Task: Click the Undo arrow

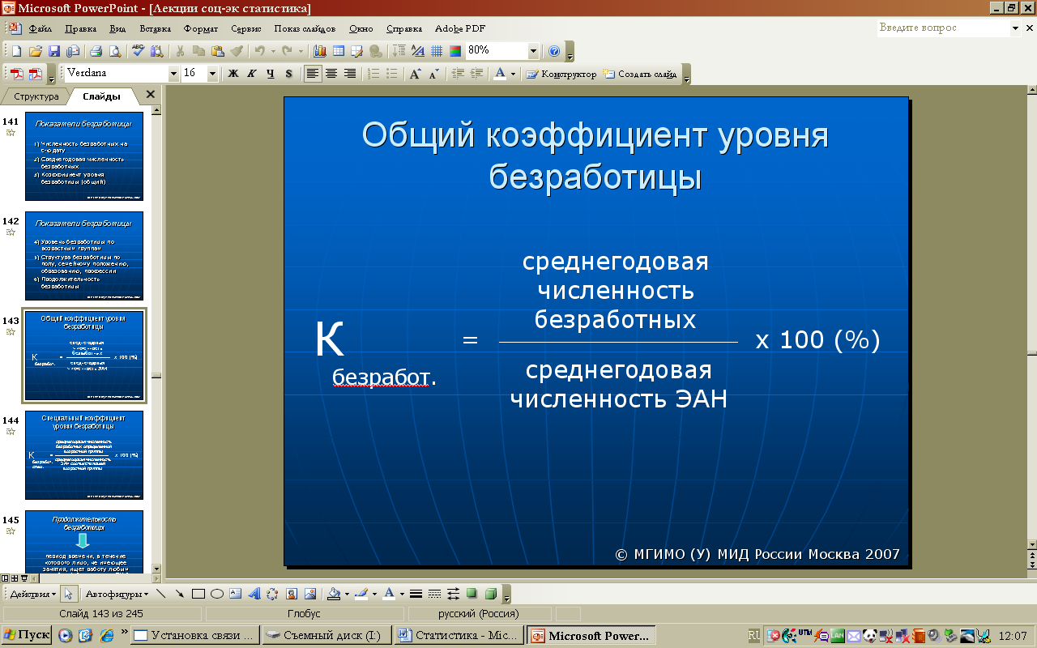Action: click(x=259, y=50)
